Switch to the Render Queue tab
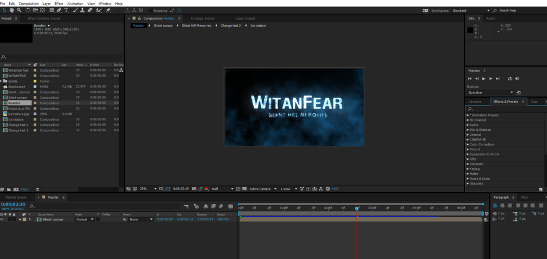Image resolution: width=547 pixels, height=259 pixels. 16,198
